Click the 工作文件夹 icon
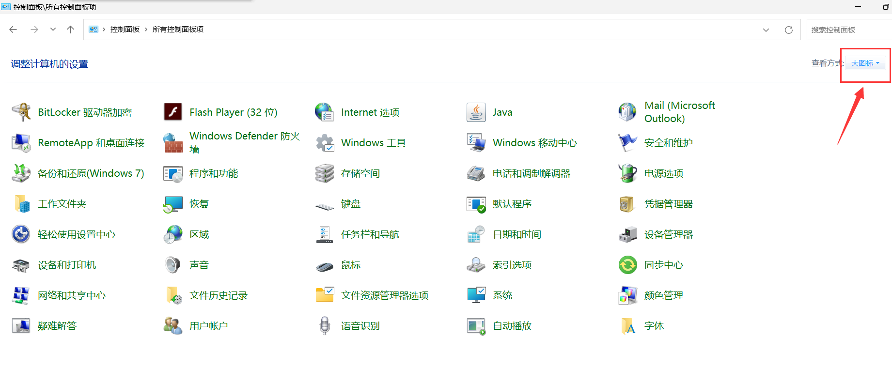Image resolution: width=892 pixels, height=368 pixels. tap(21, 204)
